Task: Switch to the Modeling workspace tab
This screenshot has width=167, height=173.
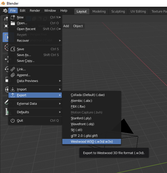Action: [99, 11]
